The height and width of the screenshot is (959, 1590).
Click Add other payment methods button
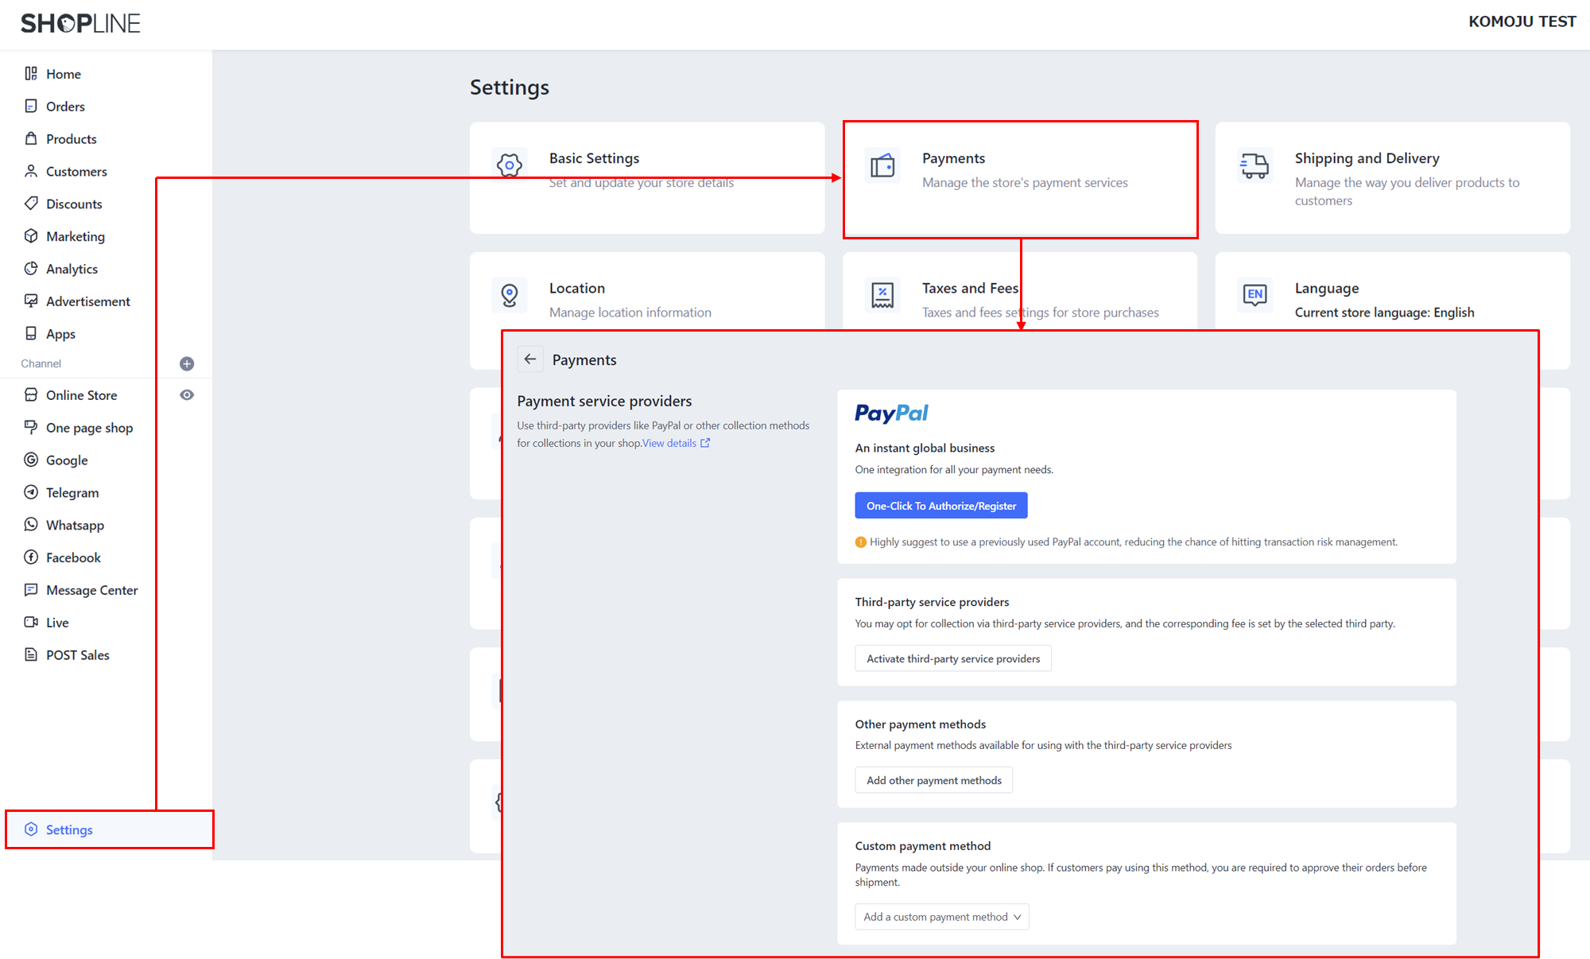933,780
